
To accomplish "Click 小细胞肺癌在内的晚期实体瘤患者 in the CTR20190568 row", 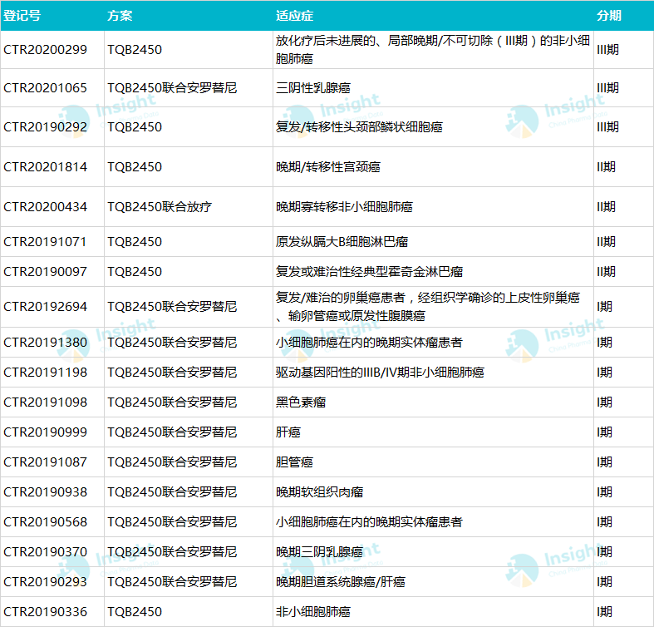I will tap(369, 522).
